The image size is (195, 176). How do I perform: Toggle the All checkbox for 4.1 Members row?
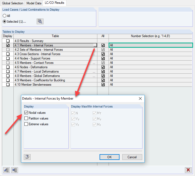click(103, 45)
